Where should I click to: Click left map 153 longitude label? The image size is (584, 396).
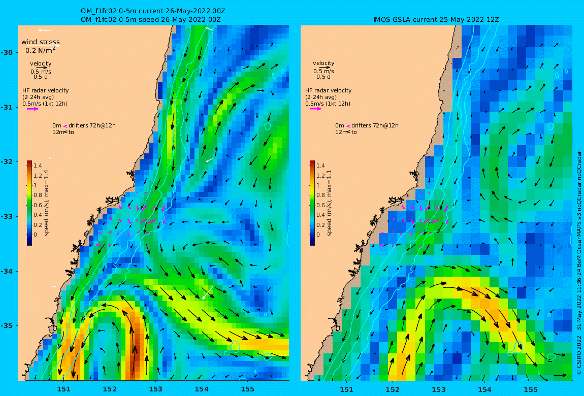(156, 389)
